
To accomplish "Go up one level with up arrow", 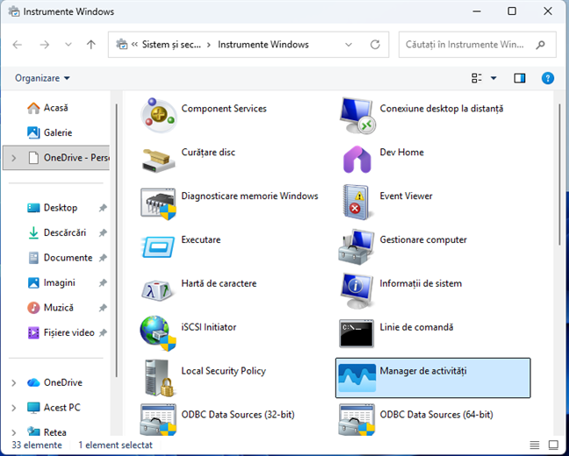I will point(91,45).
